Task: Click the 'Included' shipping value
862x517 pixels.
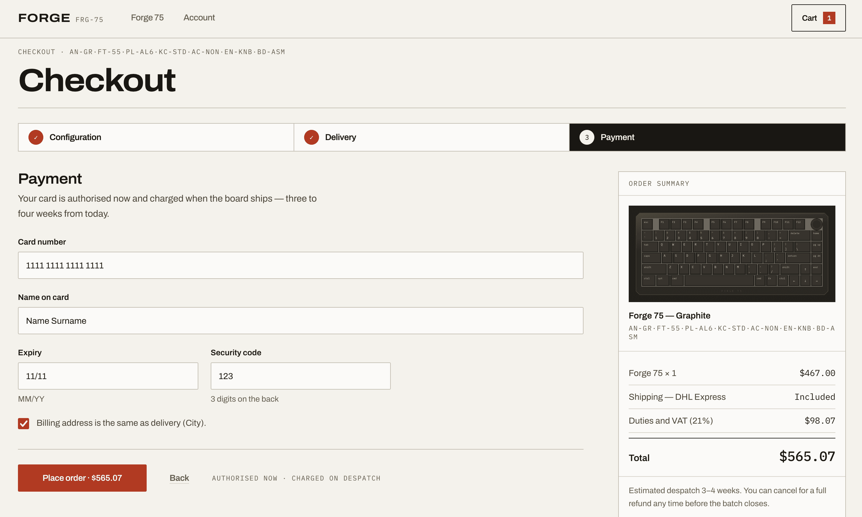Action: [x=815, y=397]
